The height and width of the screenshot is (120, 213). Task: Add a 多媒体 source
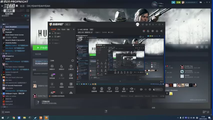[x=117, y=90]
